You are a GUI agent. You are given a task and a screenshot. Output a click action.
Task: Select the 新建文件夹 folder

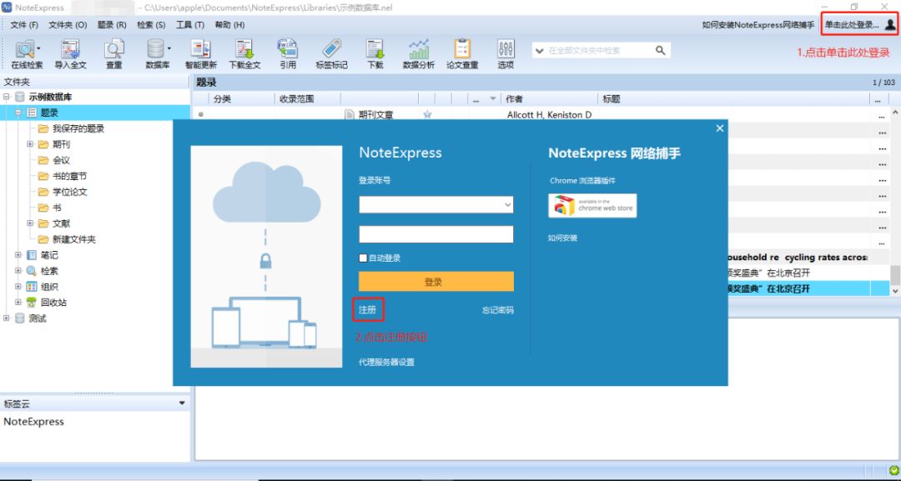[74, 239]
